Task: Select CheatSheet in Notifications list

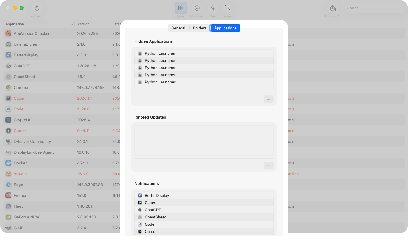Action: click(x=204, y=217)
